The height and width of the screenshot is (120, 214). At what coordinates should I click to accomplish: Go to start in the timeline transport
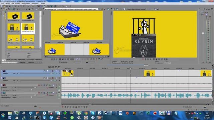pyautogui.click(x=79, y=107)
